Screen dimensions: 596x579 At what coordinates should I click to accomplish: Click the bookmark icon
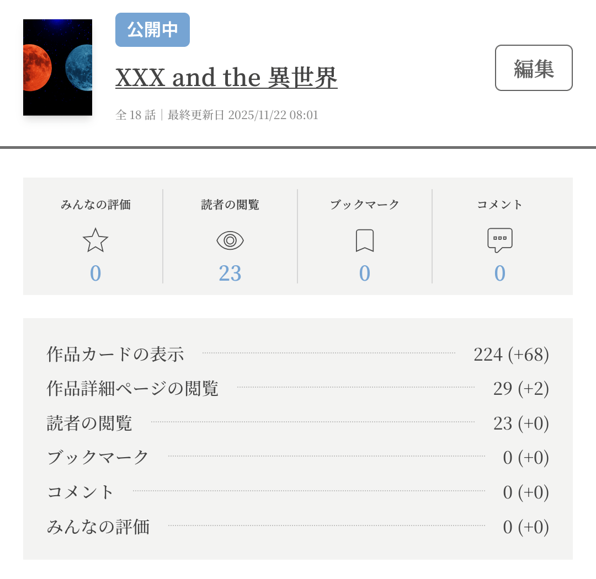[x=365, y=240]
